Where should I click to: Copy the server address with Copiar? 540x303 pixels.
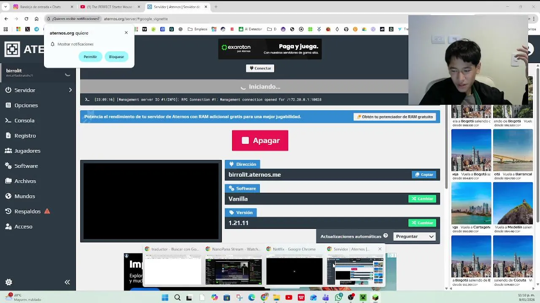(424, 175)
